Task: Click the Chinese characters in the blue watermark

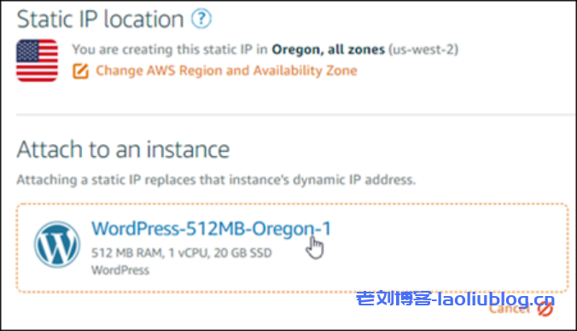Action: coord(393,299)
